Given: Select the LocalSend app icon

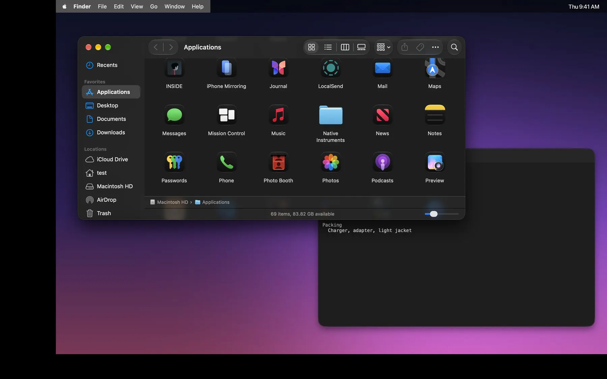Looking at the screenshot, I should 330,68.
